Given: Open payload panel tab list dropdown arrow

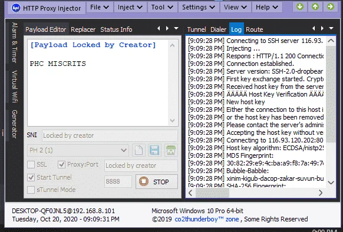Looking at the screenshot, I should 176,28.
